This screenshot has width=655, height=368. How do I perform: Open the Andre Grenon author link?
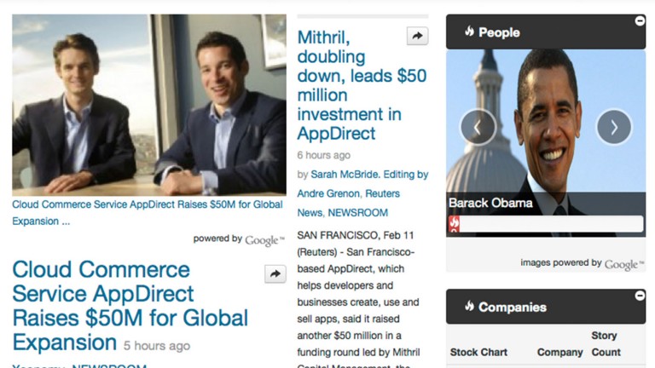click(x=328, y=193)
